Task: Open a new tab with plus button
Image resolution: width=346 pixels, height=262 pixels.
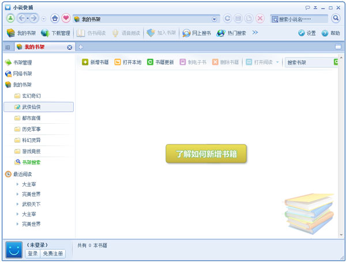Action: [x=81, y=47]
